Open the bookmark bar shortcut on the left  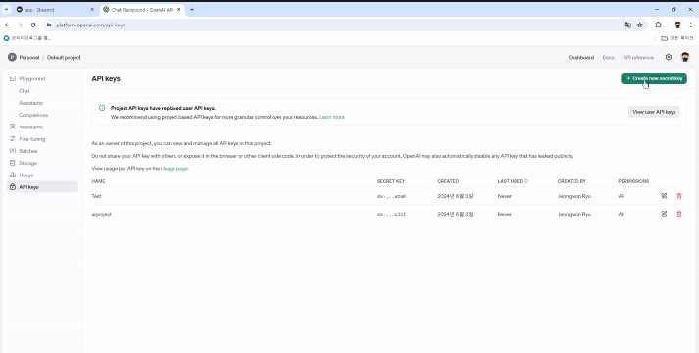coord(27,38)
